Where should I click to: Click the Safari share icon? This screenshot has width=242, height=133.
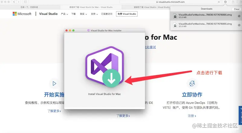(x=233, y=2)
